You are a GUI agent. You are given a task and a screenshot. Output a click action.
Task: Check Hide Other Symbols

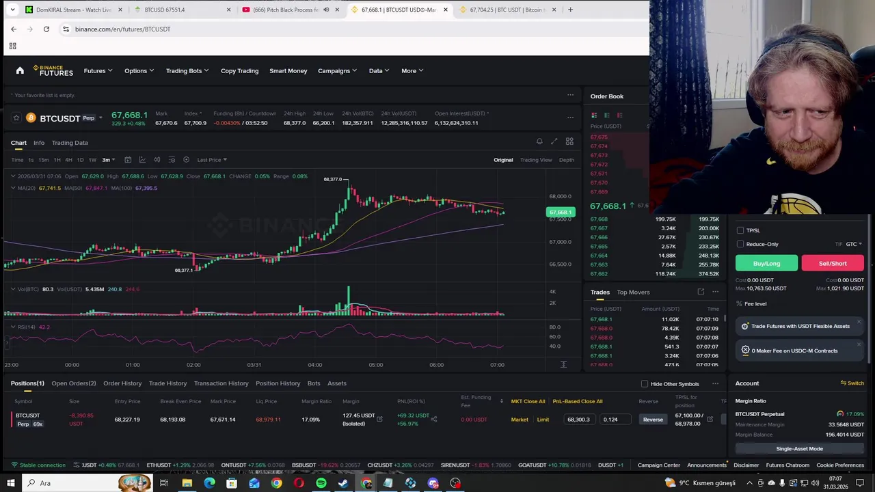tap(645, 384)
